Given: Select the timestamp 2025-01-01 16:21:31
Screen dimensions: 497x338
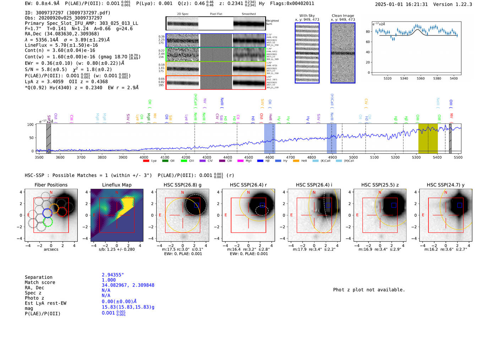Looking at the screenshot, I should pos(401,4).
